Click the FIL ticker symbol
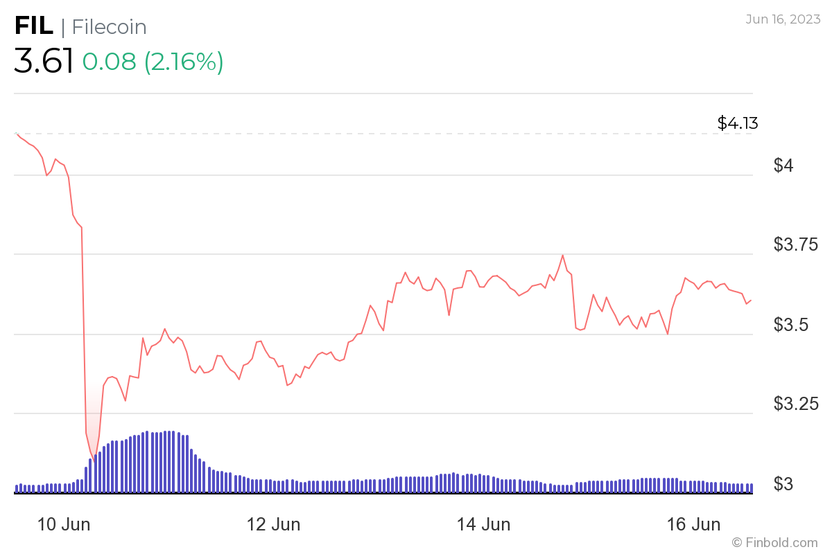 (x=34, y=27)
